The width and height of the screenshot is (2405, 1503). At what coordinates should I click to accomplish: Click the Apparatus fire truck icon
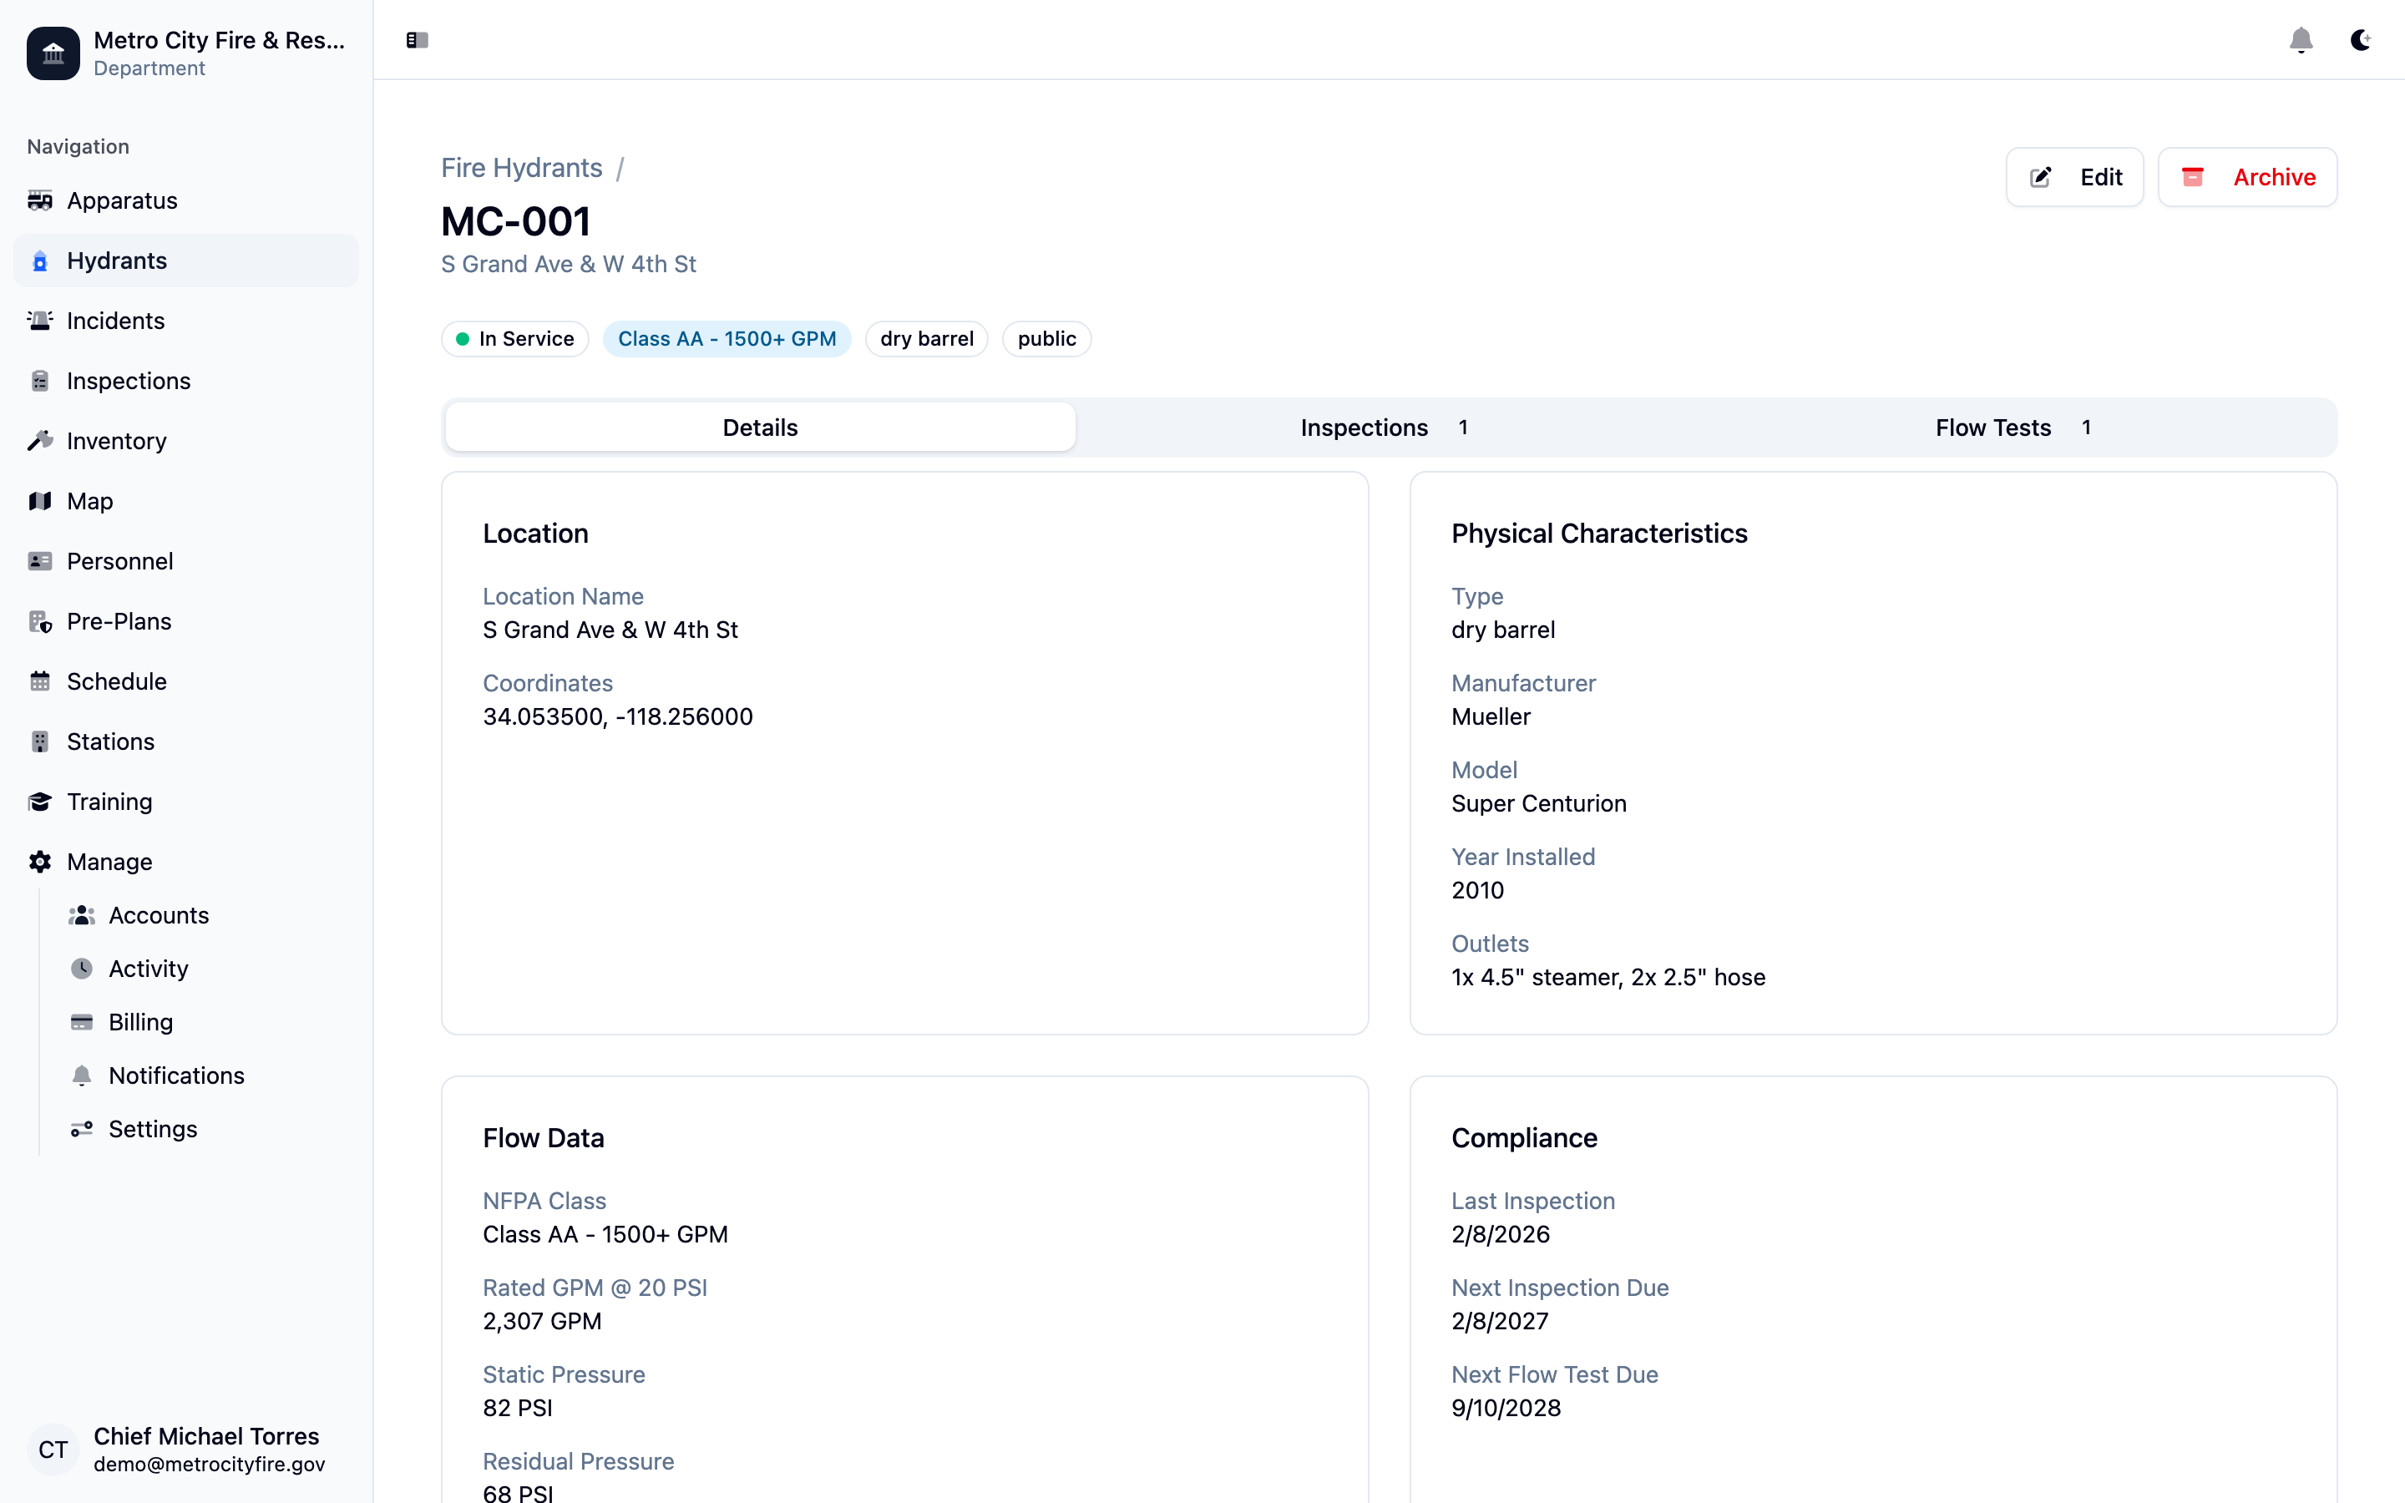coord(40,200)
